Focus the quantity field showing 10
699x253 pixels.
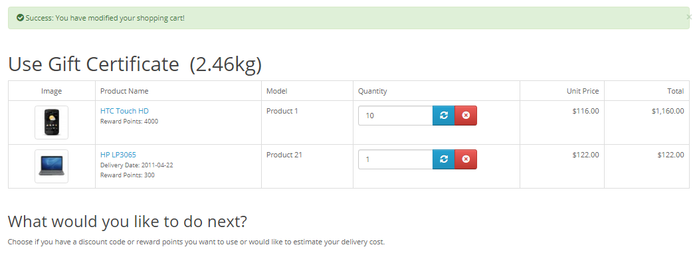395,116
